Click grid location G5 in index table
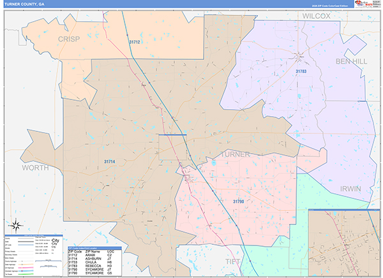This screenshot has width=383, height=278. [x=109, y=273]
